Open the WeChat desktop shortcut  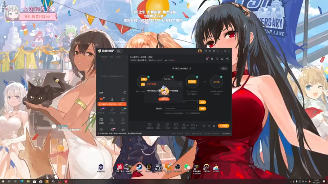tap(187, 168)
